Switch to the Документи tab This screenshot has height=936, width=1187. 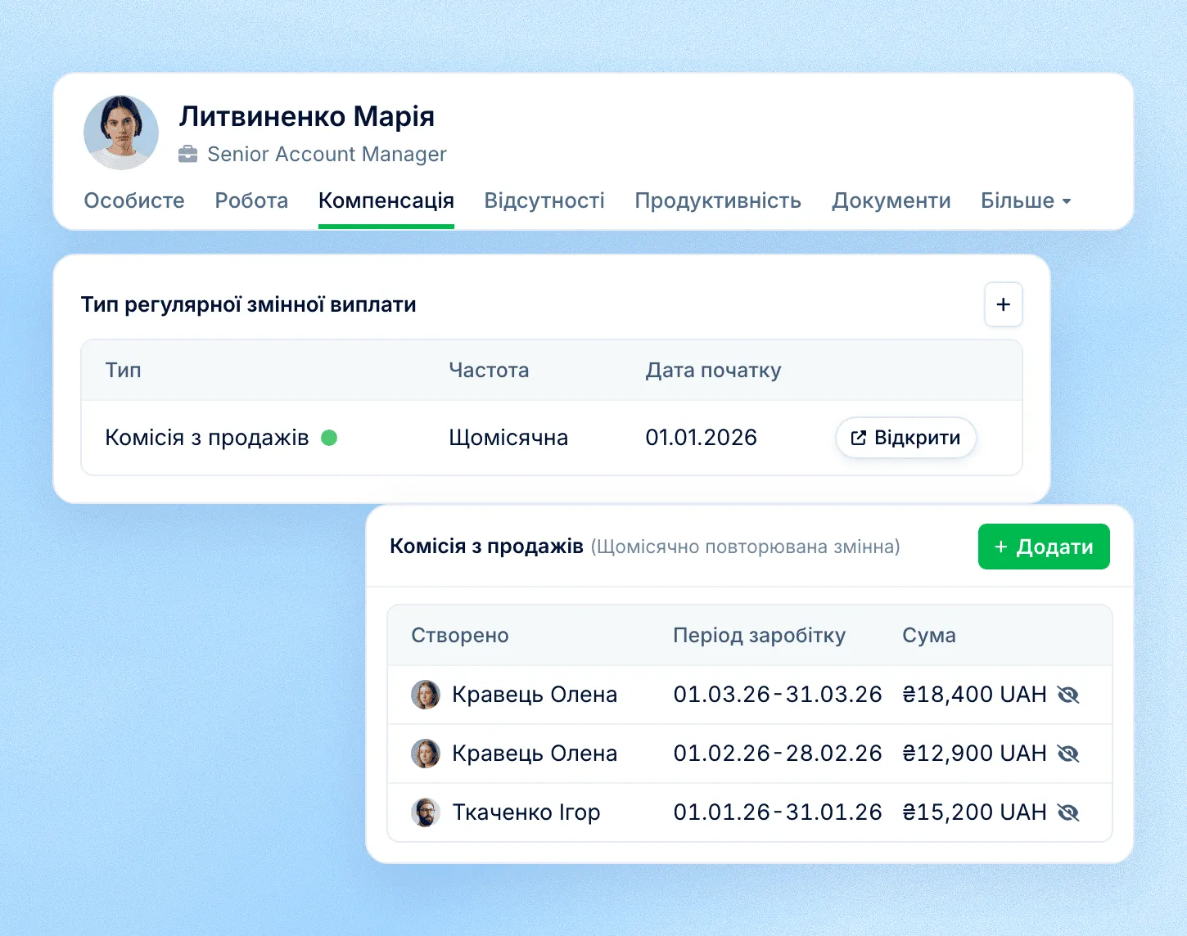coord(891,200)
